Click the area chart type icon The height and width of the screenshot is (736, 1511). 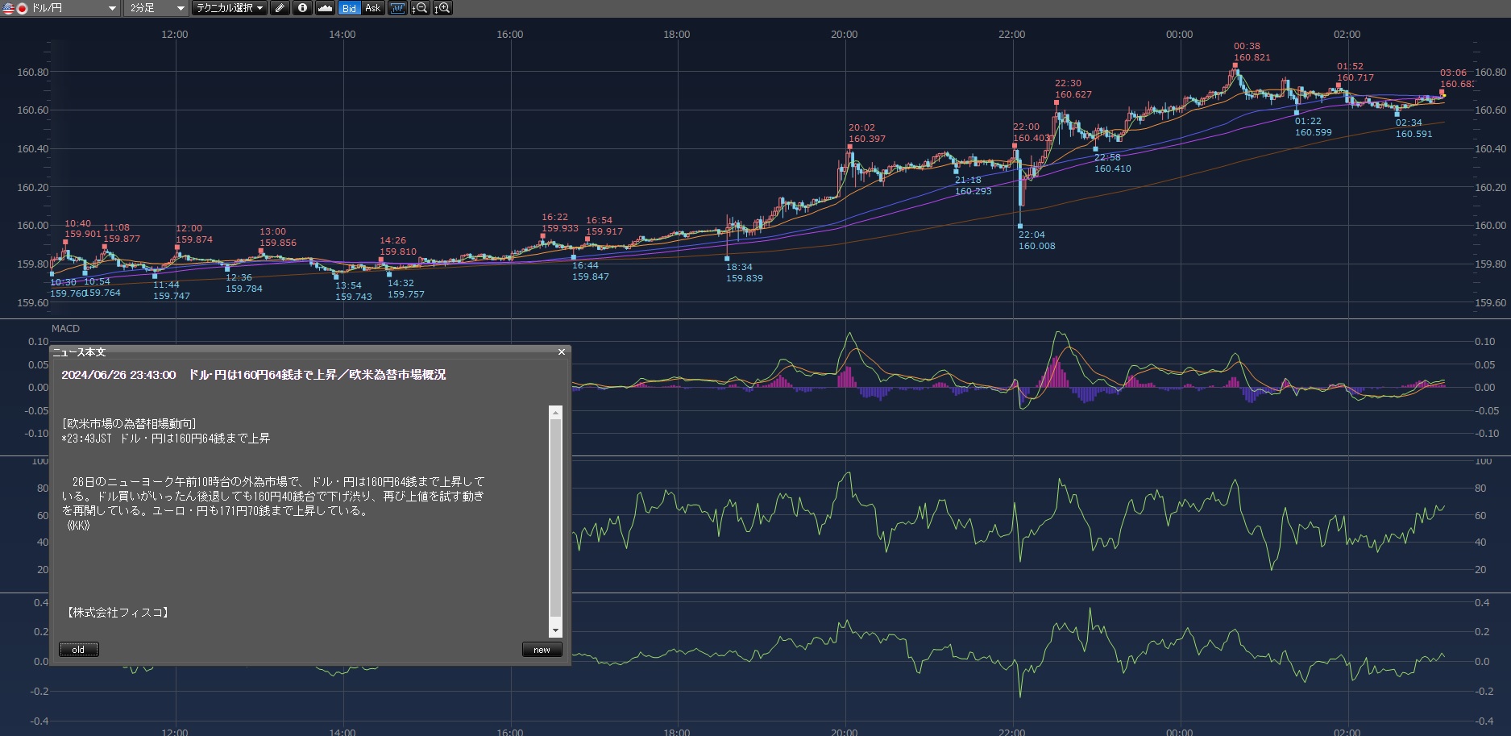click(325, 8)
